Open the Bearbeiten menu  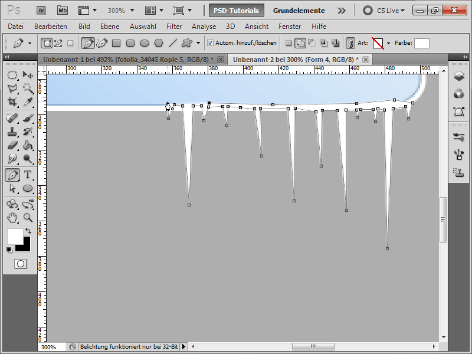[x=51, y=27]
